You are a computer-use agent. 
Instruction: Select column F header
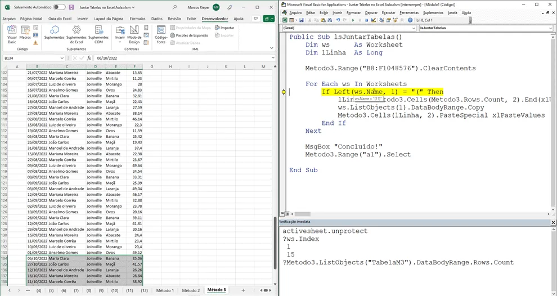(x=134, y=66)
